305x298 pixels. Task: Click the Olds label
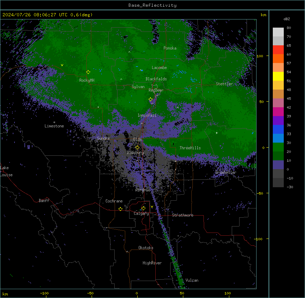[137, 139]
